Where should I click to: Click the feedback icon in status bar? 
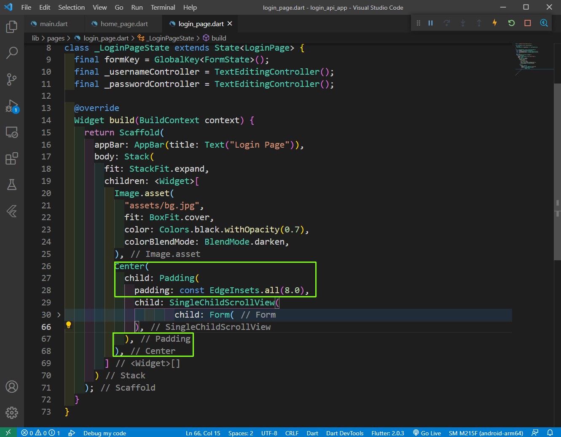click(535, 433)
